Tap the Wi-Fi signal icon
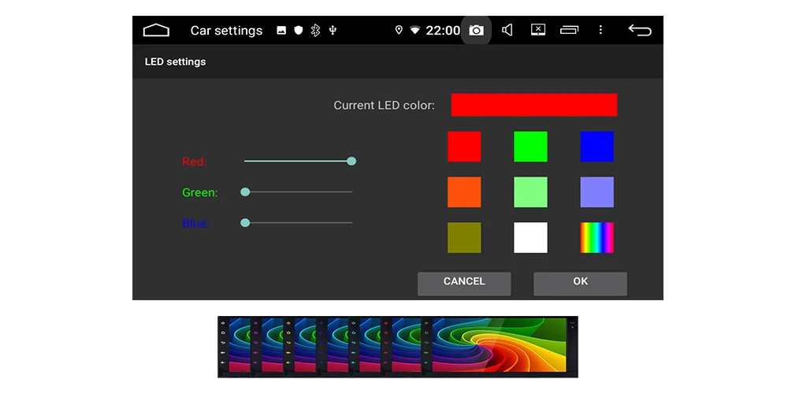This screenshot has width=788, height=394. 414,30
